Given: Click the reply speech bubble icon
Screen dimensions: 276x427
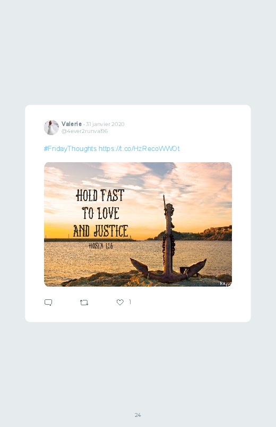Looking at the screenshot, I should (x=48, y=302).
